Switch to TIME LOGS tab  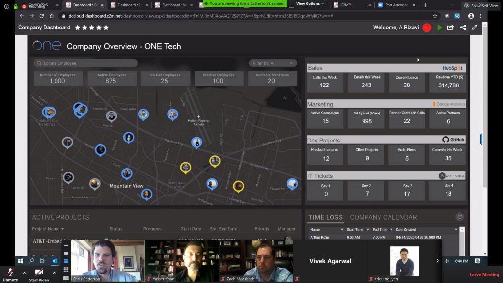click(x=326, y=217)
